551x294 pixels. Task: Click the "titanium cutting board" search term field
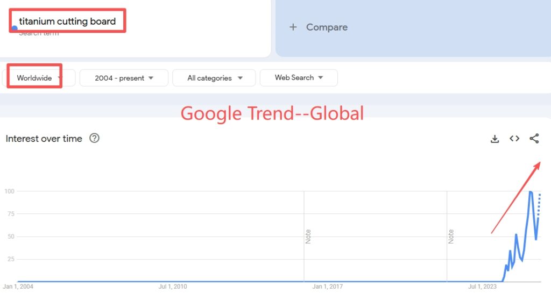coord(67,21)
